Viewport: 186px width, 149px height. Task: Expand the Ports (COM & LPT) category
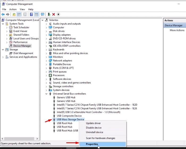[x=47, y=68]
